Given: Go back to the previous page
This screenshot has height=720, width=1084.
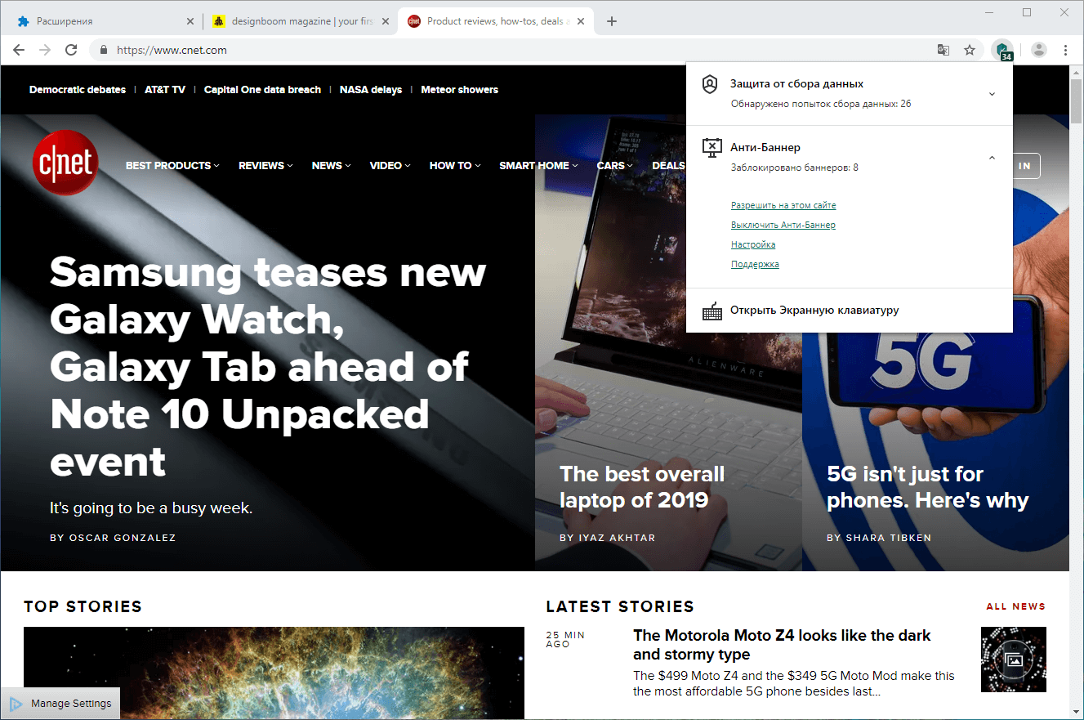Looking at the screenshot, I should click(19, 50).
